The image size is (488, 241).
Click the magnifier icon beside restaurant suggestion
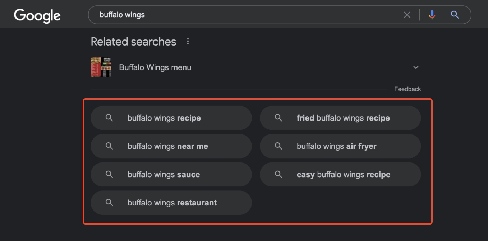point(109,203)
